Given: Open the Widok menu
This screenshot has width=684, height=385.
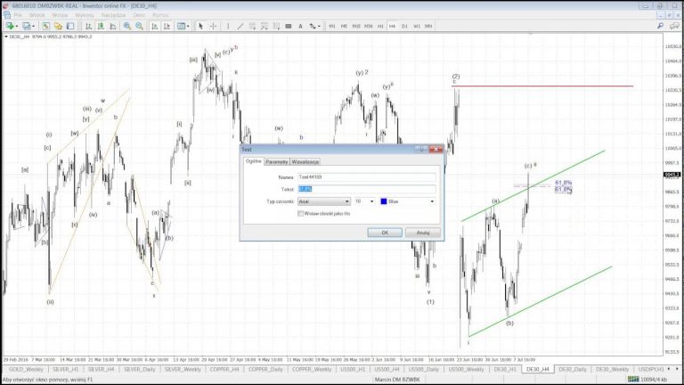Looking at the screenshot, I should pos(37,15).
